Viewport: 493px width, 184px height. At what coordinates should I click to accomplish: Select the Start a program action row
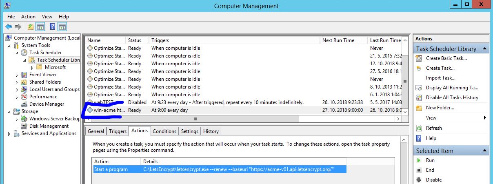pyautogui.click(x=220, y=169)
